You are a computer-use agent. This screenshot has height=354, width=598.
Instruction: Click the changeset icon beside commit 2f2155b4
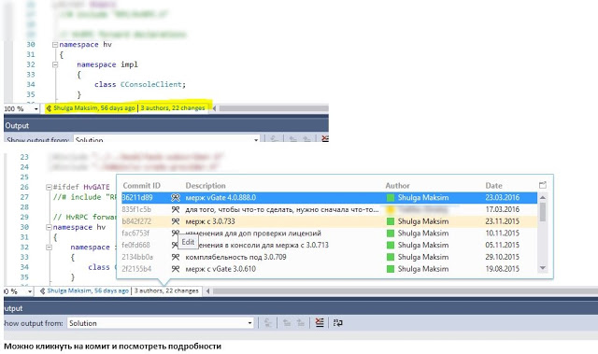coord(176,269)
